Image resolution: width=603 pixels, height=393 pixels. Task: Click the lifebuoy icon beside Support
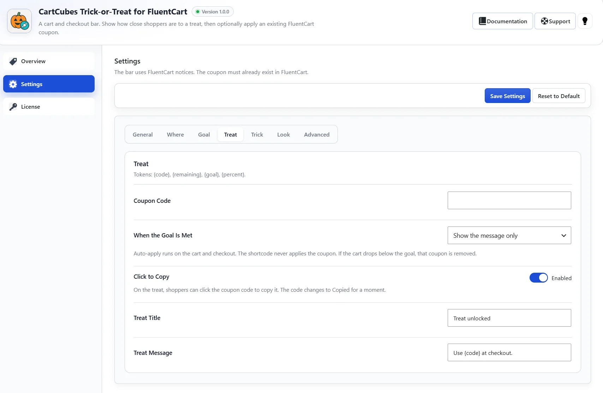tap(544, 21)
